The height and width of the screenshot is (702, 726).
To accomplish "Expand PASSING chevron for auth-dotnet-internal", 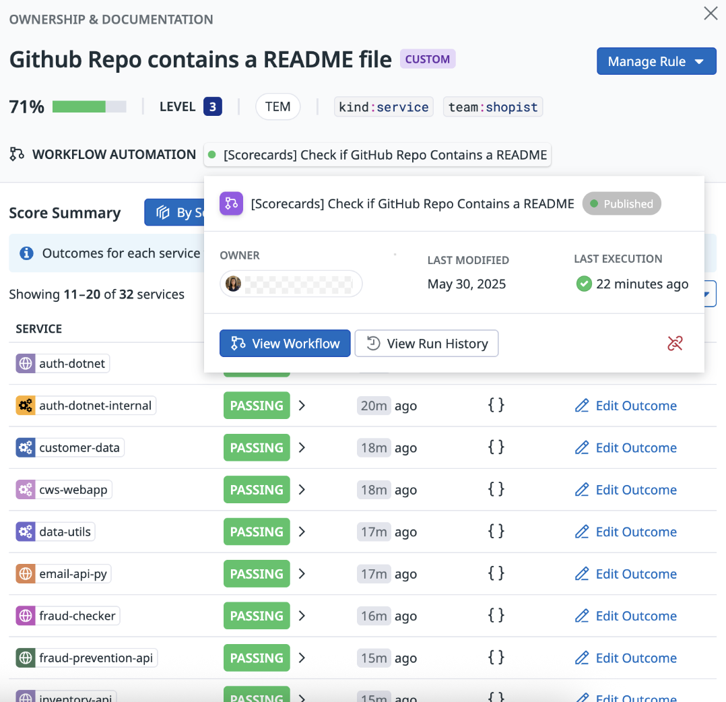I will pos(302,406).
